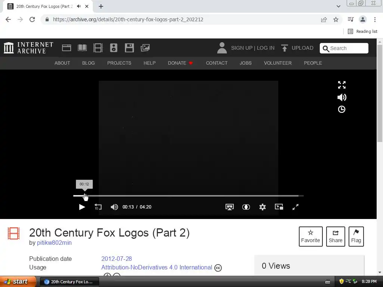This screenshot has height=287, width=383.
Task: Open the VOLUNTEER menu item
Action: (278, 63)
